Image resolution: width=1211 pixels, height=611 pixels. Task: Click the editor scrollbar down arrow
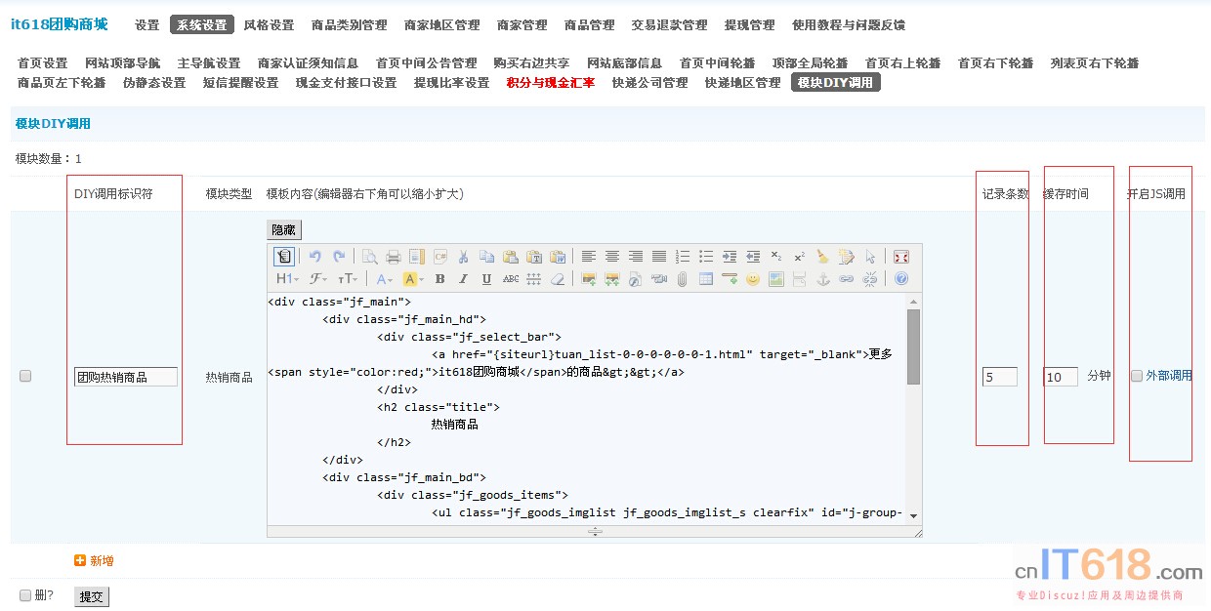tap(913, 515)
